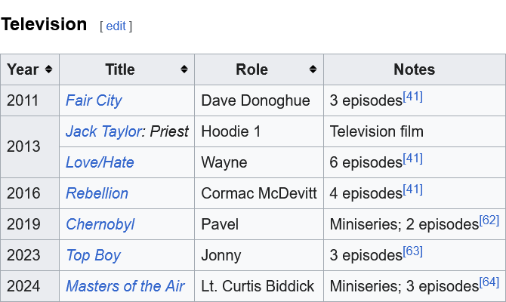This screenshot has height=302, width=506.
Task: Open the Fair City link
Action: click(x=94, y=100)
